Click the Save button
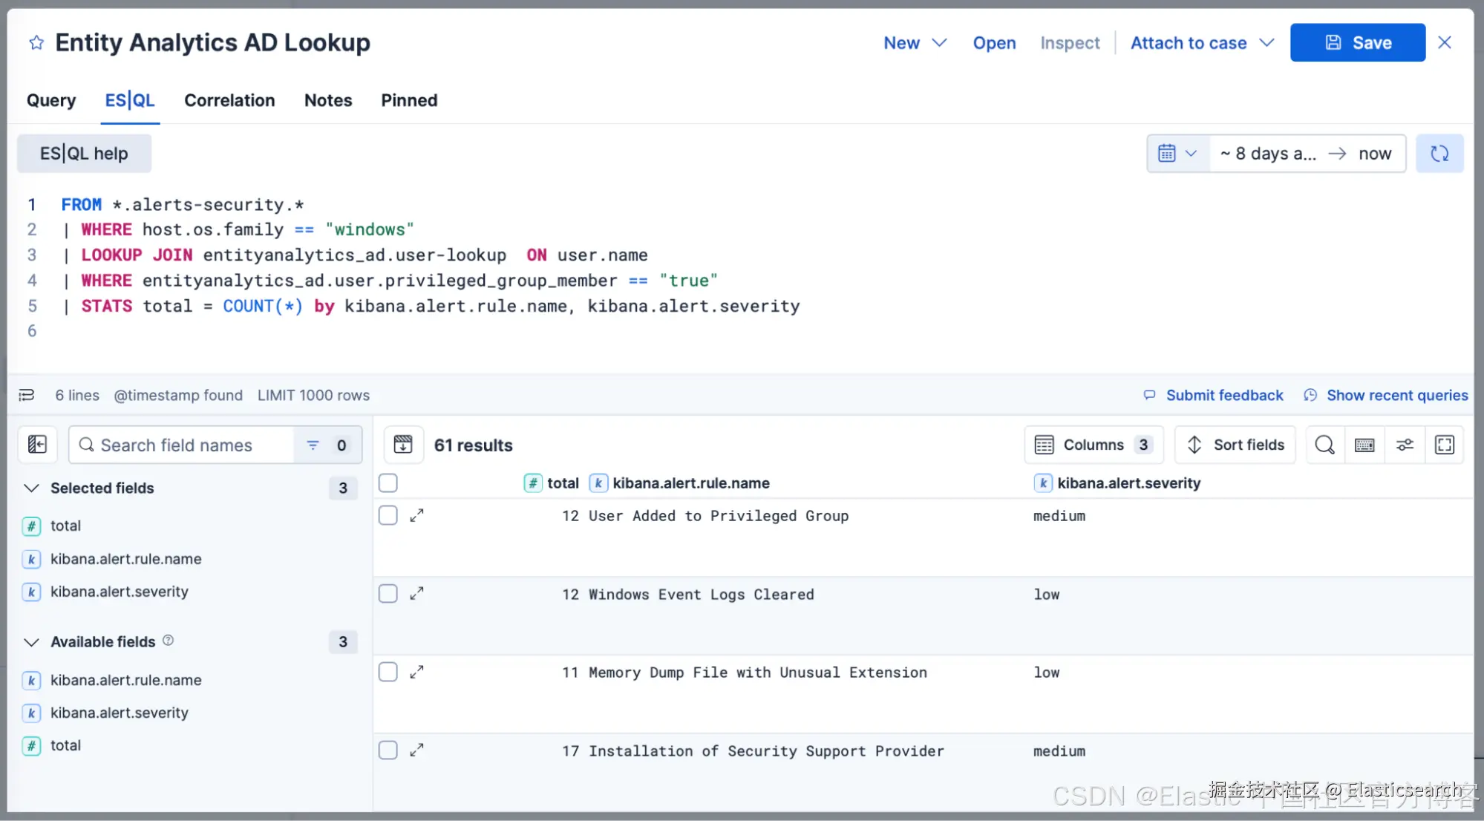The width and height of the screenshot is (1484, 821). click(1357, 43)
